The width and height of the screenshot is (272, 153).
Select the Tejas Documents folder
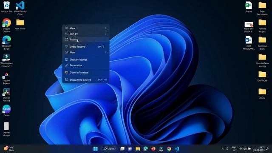pos(262,8)
